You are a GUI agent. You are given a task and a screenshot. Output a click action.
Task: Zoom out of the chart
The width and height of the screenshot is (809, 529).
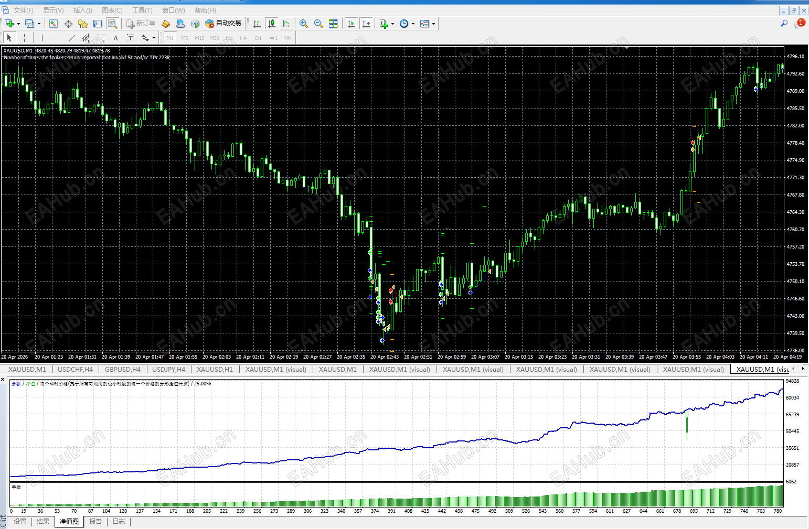click(x=318, y=24)
